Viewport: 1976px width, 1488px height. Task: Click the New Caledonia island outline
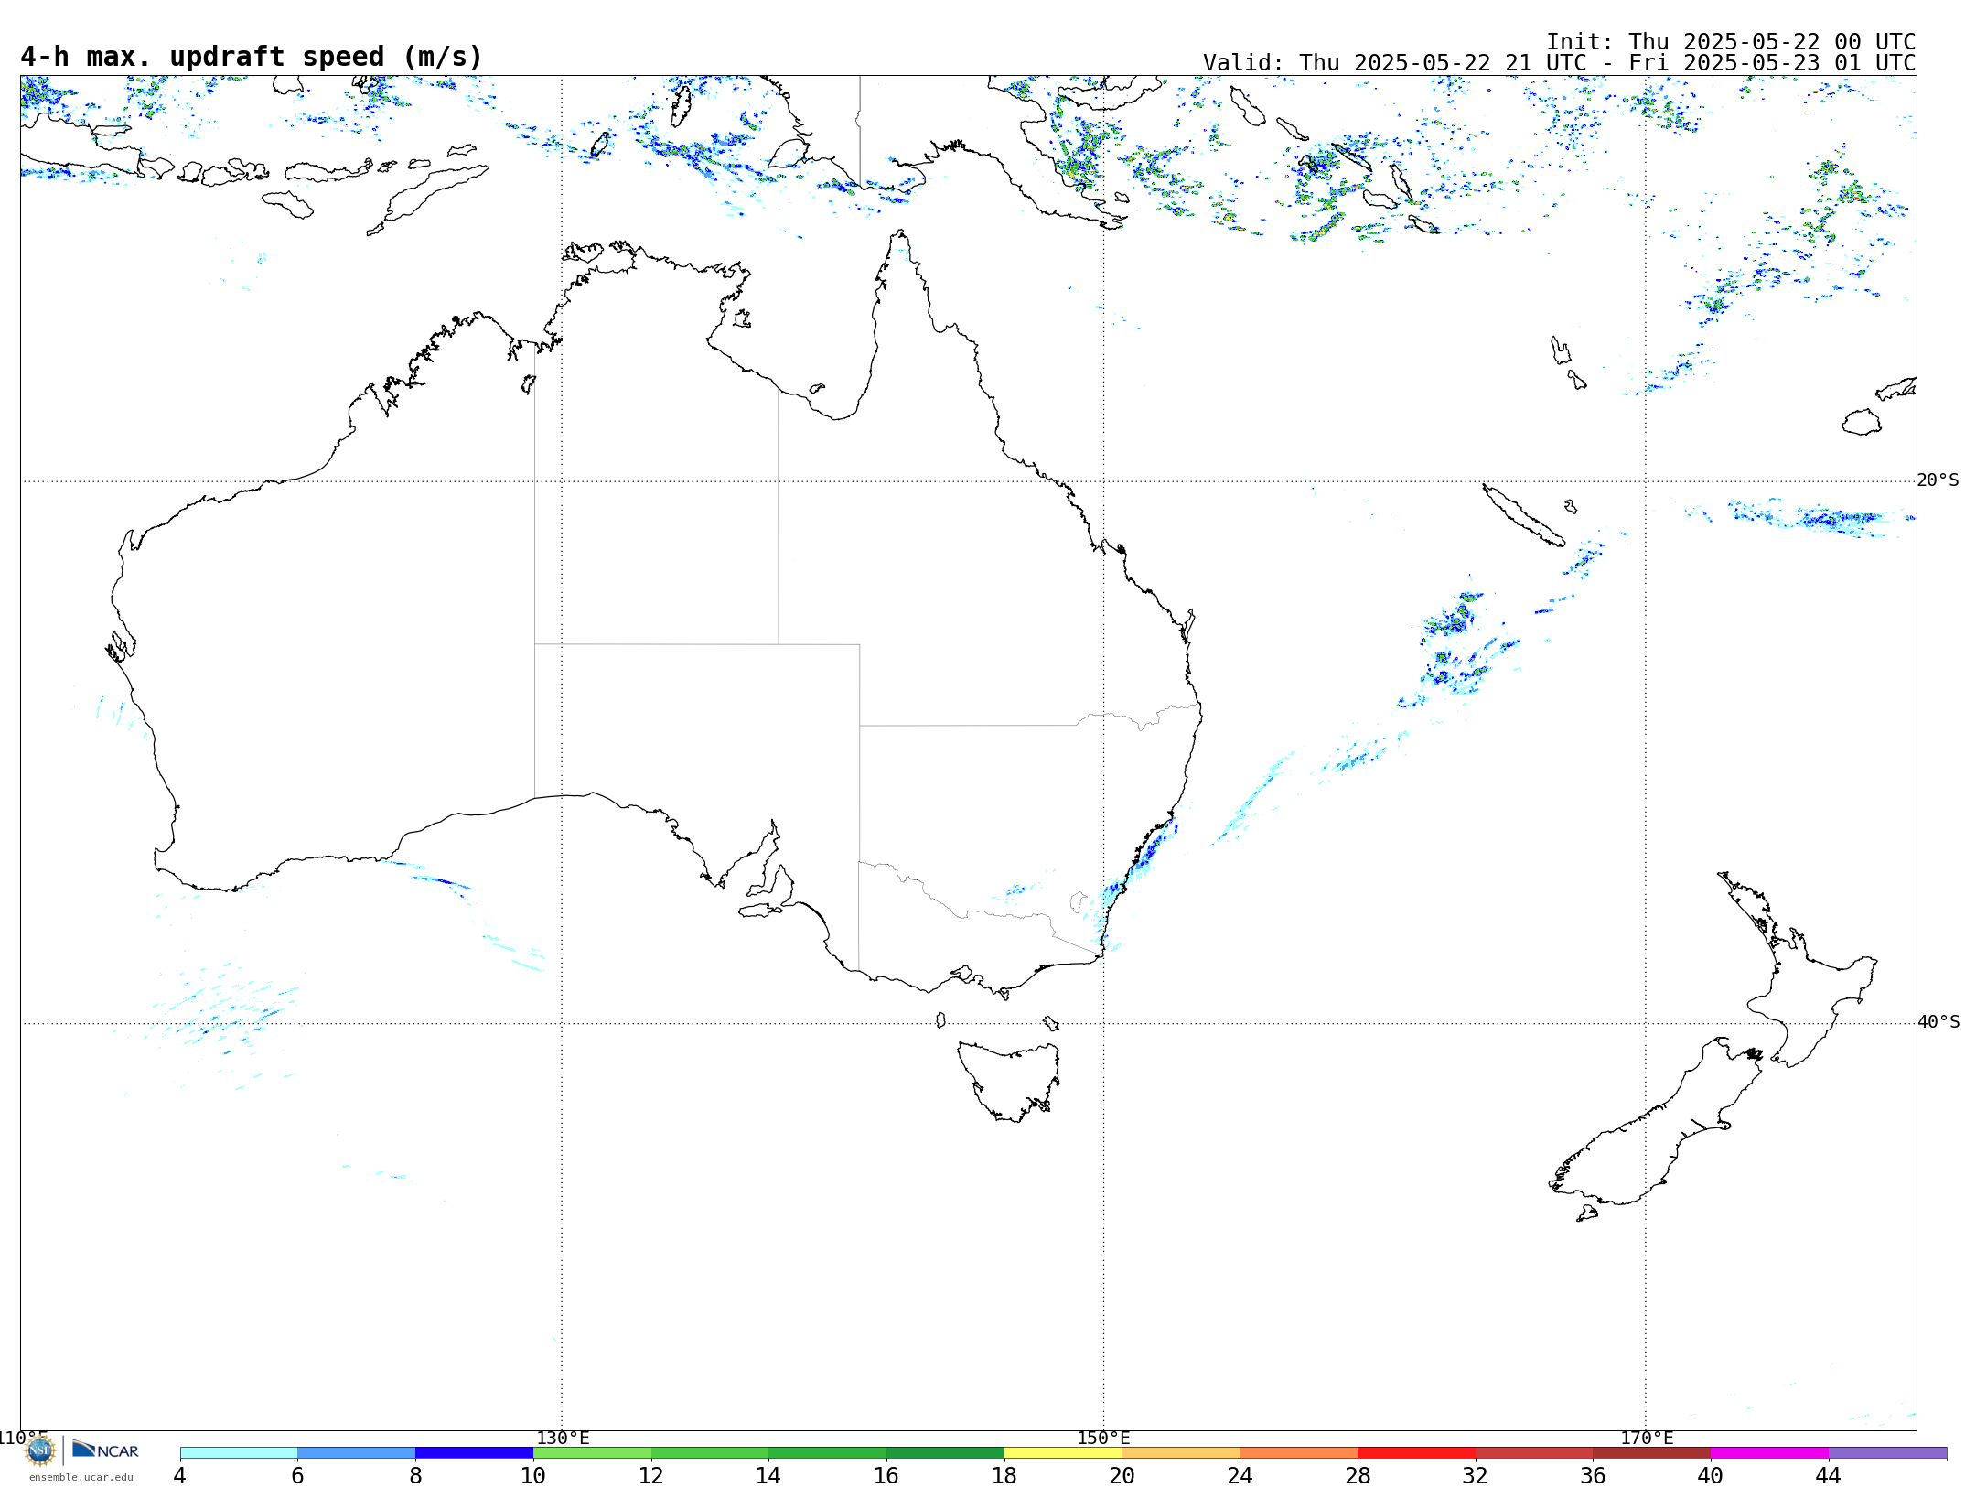click(x=1523, y=515)
